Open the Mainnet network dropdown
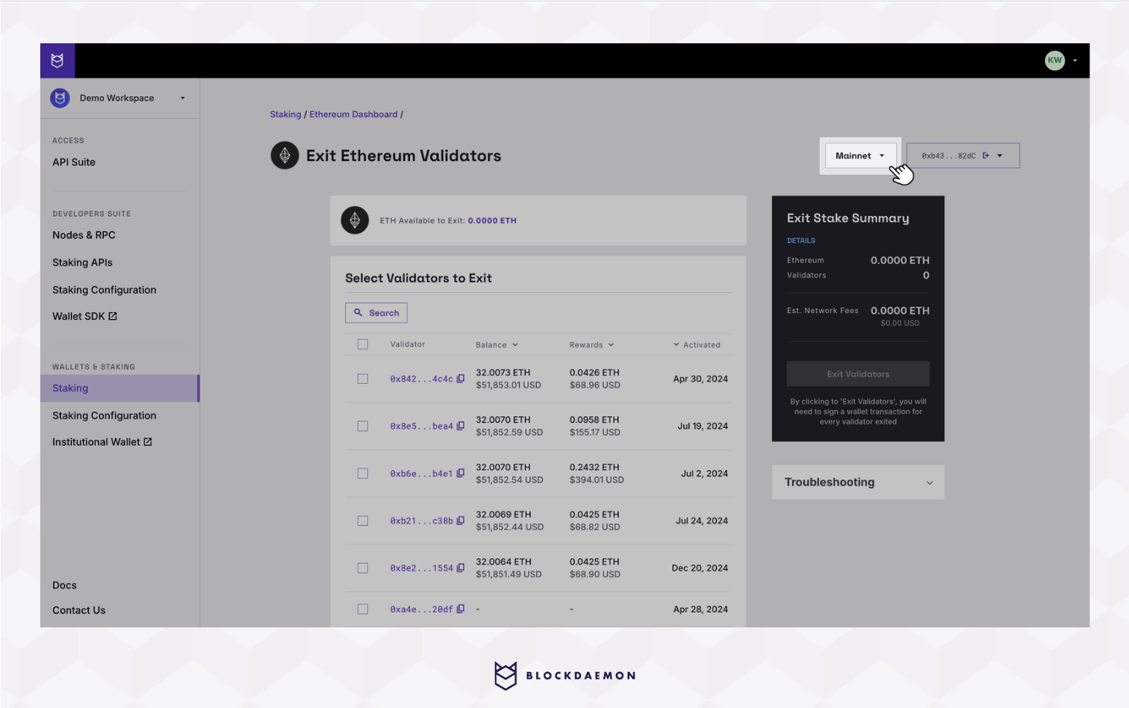 (x=860, y=155)
